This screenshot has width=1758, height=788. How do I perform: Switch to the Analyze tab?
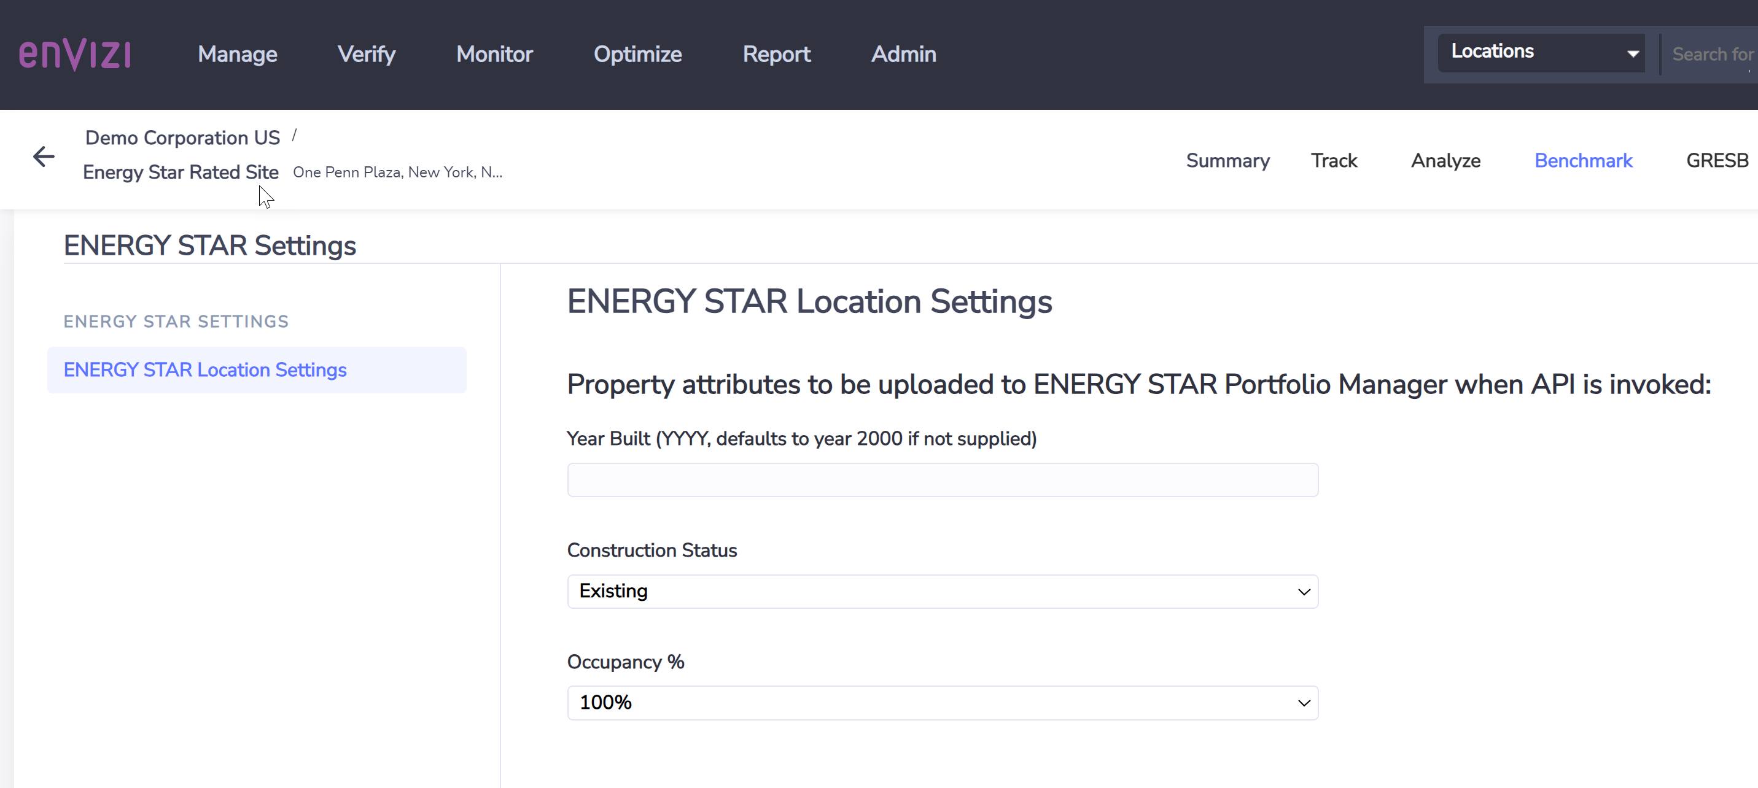1445,160
